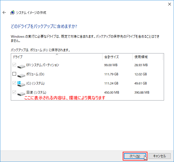Sort by the 使用領域 column header
Image resolution: width=174 pixels, height=162 pixels.
[148, 57]
